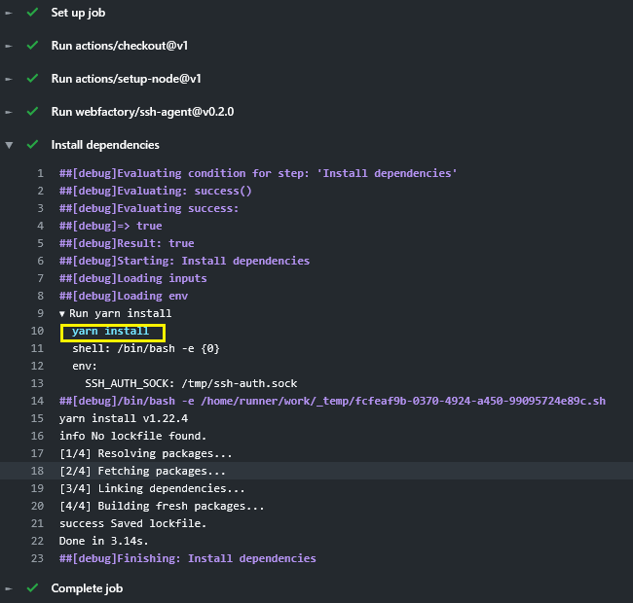
Task: Select log line number 9
Action: click(x=40, y=313)
